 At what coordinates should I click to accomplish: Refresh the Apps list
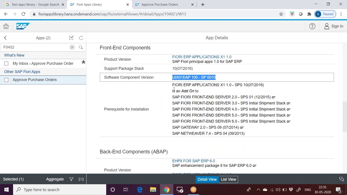coord(81,38)
